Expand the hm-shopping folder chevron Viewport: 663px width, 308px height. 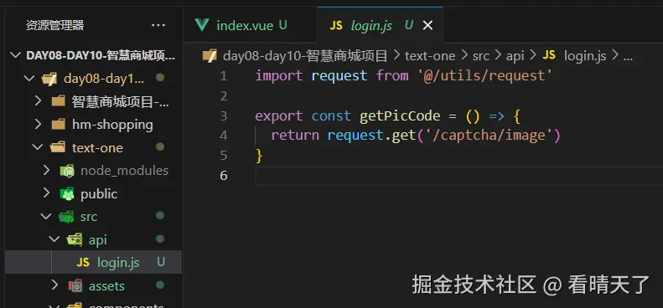click(x=38, y=124)
